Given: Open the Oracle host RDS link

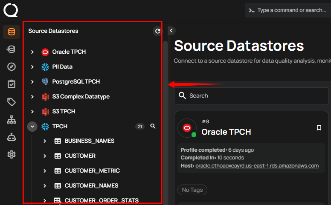Looking at the screenshot, I should click(257, 166).
